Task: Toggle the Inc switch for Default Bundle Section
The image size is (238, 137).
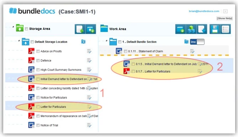Action: [197, 42]
